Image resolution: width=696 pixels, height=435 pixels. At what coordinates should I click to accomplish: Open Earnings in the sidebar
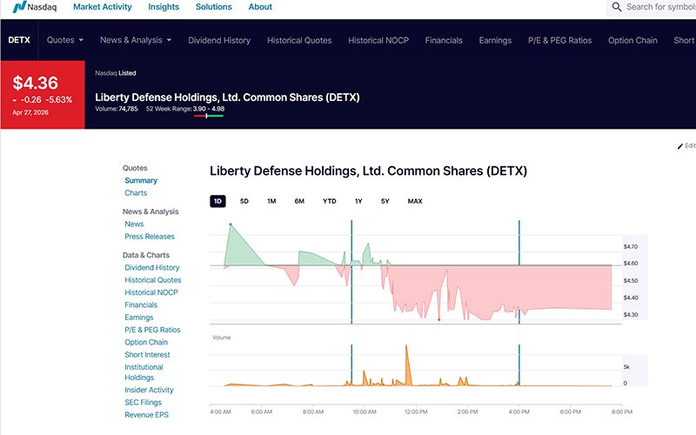[139, 318]
